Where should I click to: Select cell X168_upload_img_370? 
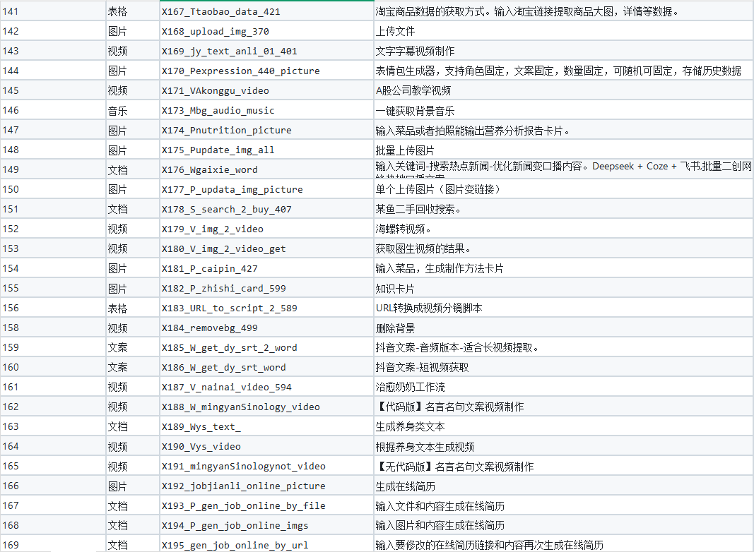[266, 31]
